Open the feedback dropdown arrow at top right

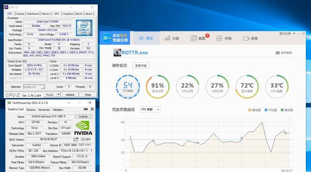tap(294, 34)
